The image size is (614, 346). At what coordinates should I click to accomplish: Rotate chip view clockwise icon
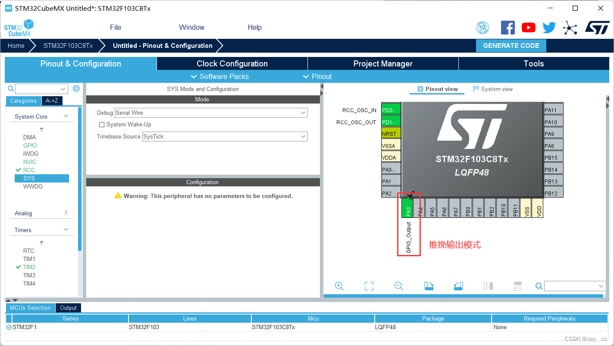pos(429,286)
